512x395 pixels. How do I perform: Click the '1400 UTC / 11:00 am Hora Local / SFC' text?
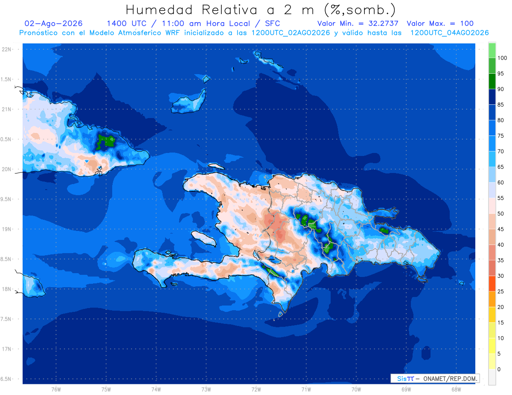[x=193, y=23]
